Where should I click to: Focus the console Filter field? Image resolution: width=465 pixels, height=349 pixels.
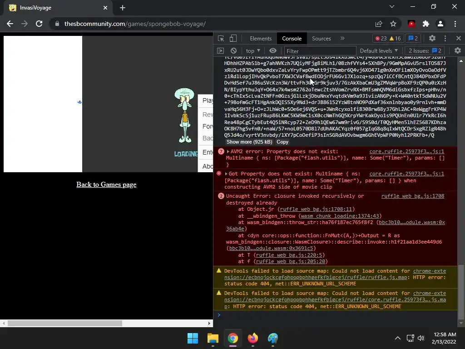point(320,51)
